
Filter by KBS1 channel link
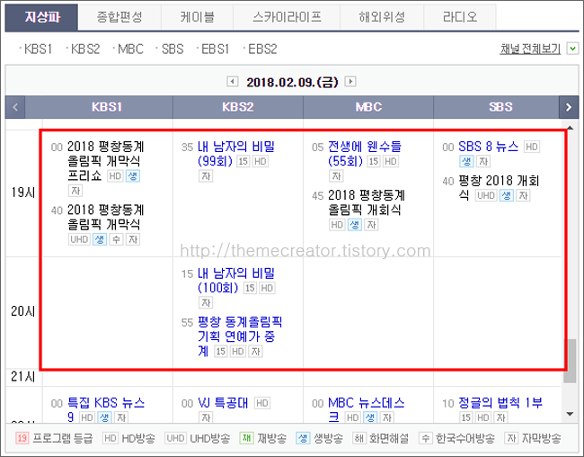(38, 49)
